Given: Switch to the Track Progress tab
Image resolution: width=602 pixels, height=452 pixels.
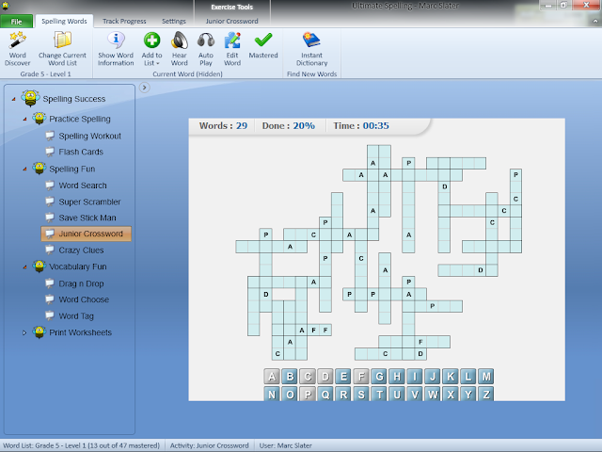Looking at the screenshot, I should pyautogui.click(x=124, y=21).
